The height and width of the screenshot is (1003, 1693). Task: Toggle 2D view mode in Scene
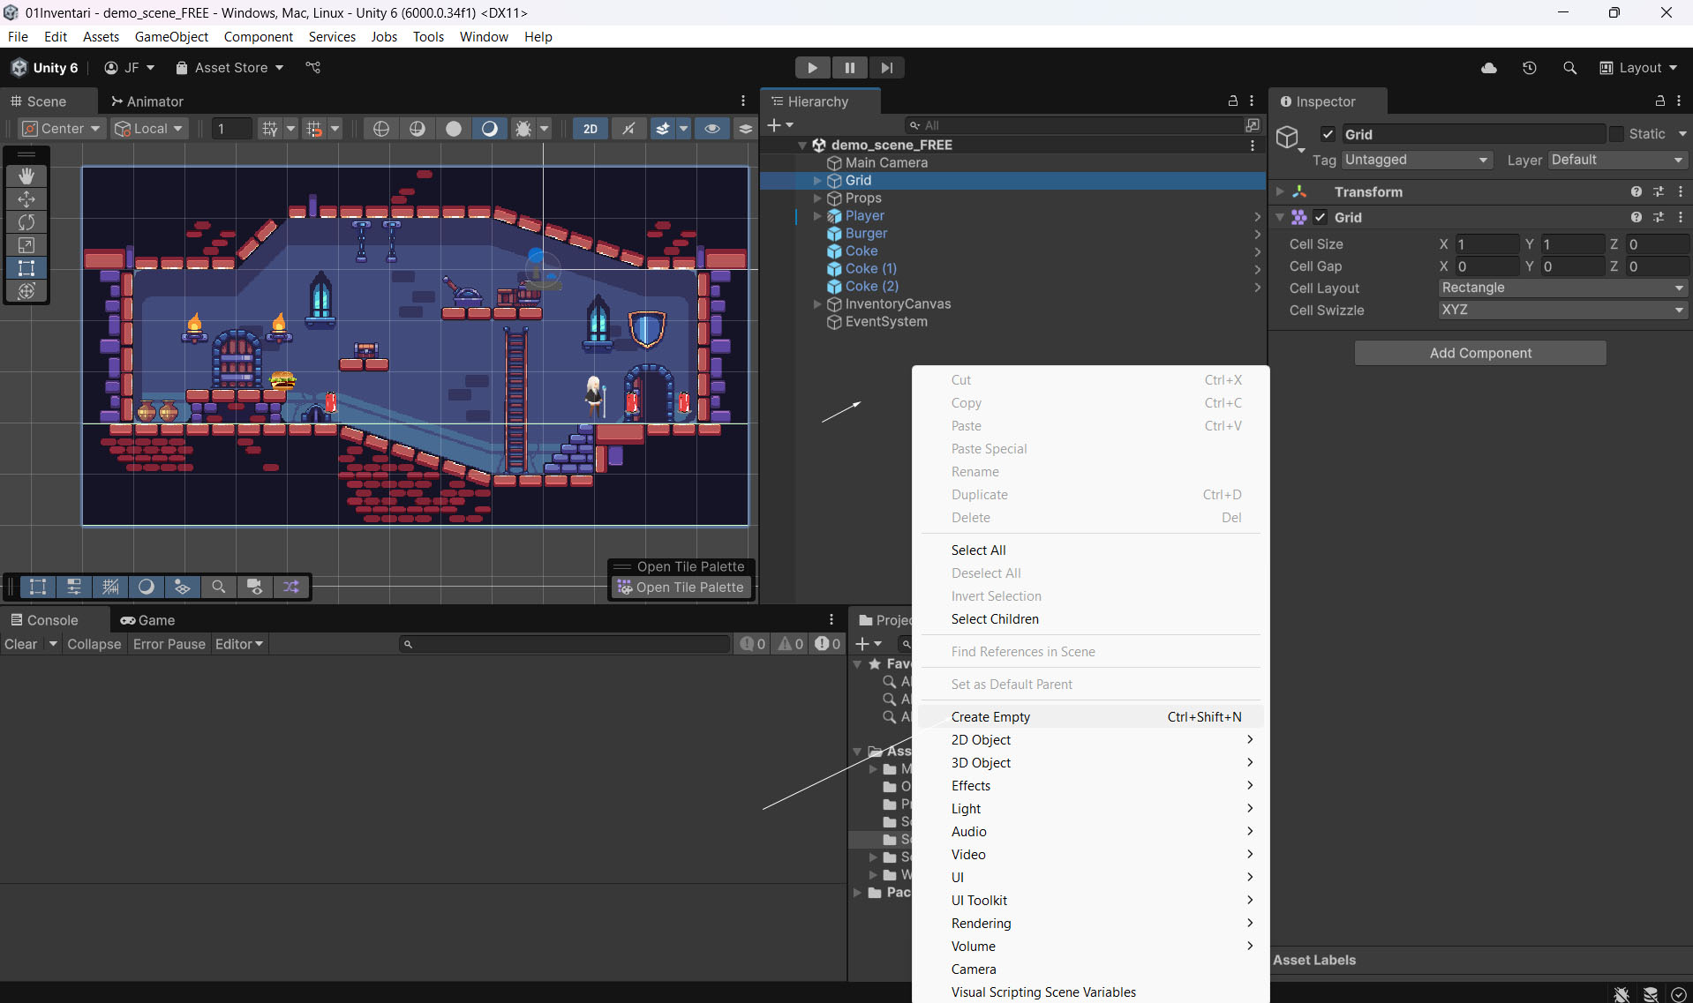pos(590,129)
